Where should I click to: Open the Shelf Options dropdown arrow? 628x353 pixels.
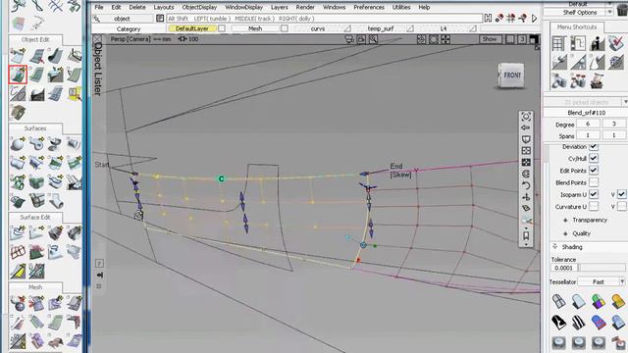point(609,13)
